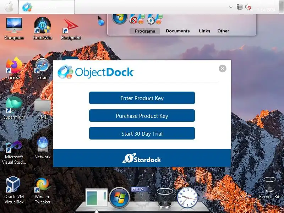
Task: Open the Computer desktop icon
Action: pyautogui.click(x=14, y=29)
